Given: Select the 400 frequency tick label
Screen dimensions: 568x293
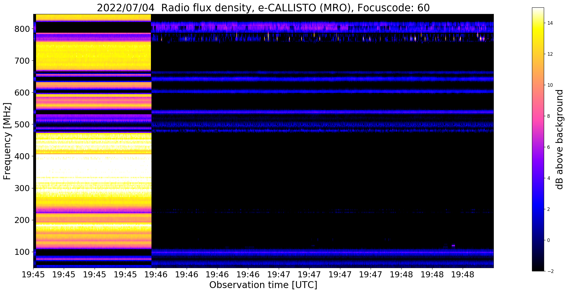Looking at the screenshot, I should (22, 156).
